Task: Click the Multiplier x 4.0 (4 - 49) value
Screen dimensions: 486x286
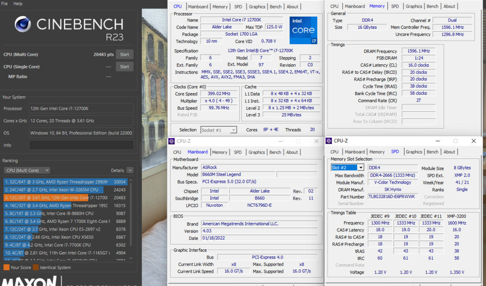Action: click(219, 101)
